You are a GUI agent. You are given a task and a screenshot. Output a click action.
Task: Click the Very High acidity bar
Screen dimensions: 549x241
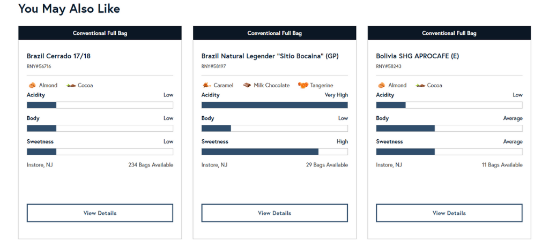pyautogui.click(x=274, y=105)
